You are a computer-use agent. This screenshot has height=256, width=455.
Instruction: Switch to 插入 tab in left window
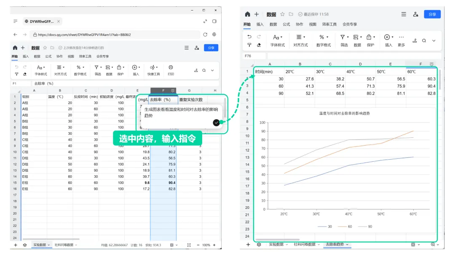click(26, 56)
